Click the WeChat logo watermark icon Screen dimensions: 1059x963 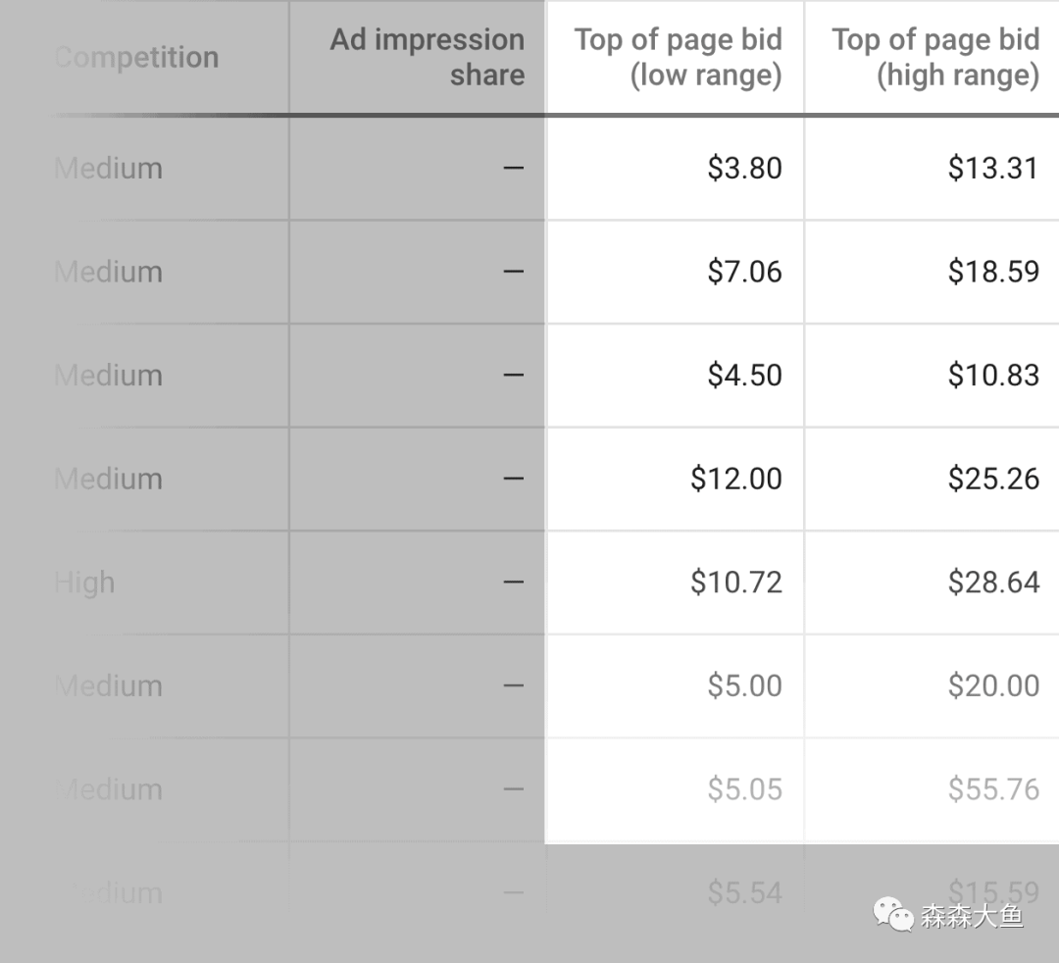point(893,916)
